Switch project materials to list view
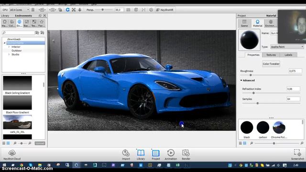The height and width of the screenshot is (172, 306). coord(240,143)
